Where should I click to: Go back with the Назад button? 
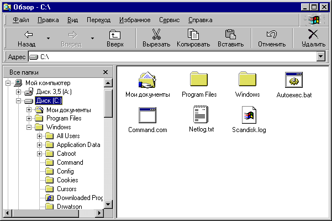point(27,39)
